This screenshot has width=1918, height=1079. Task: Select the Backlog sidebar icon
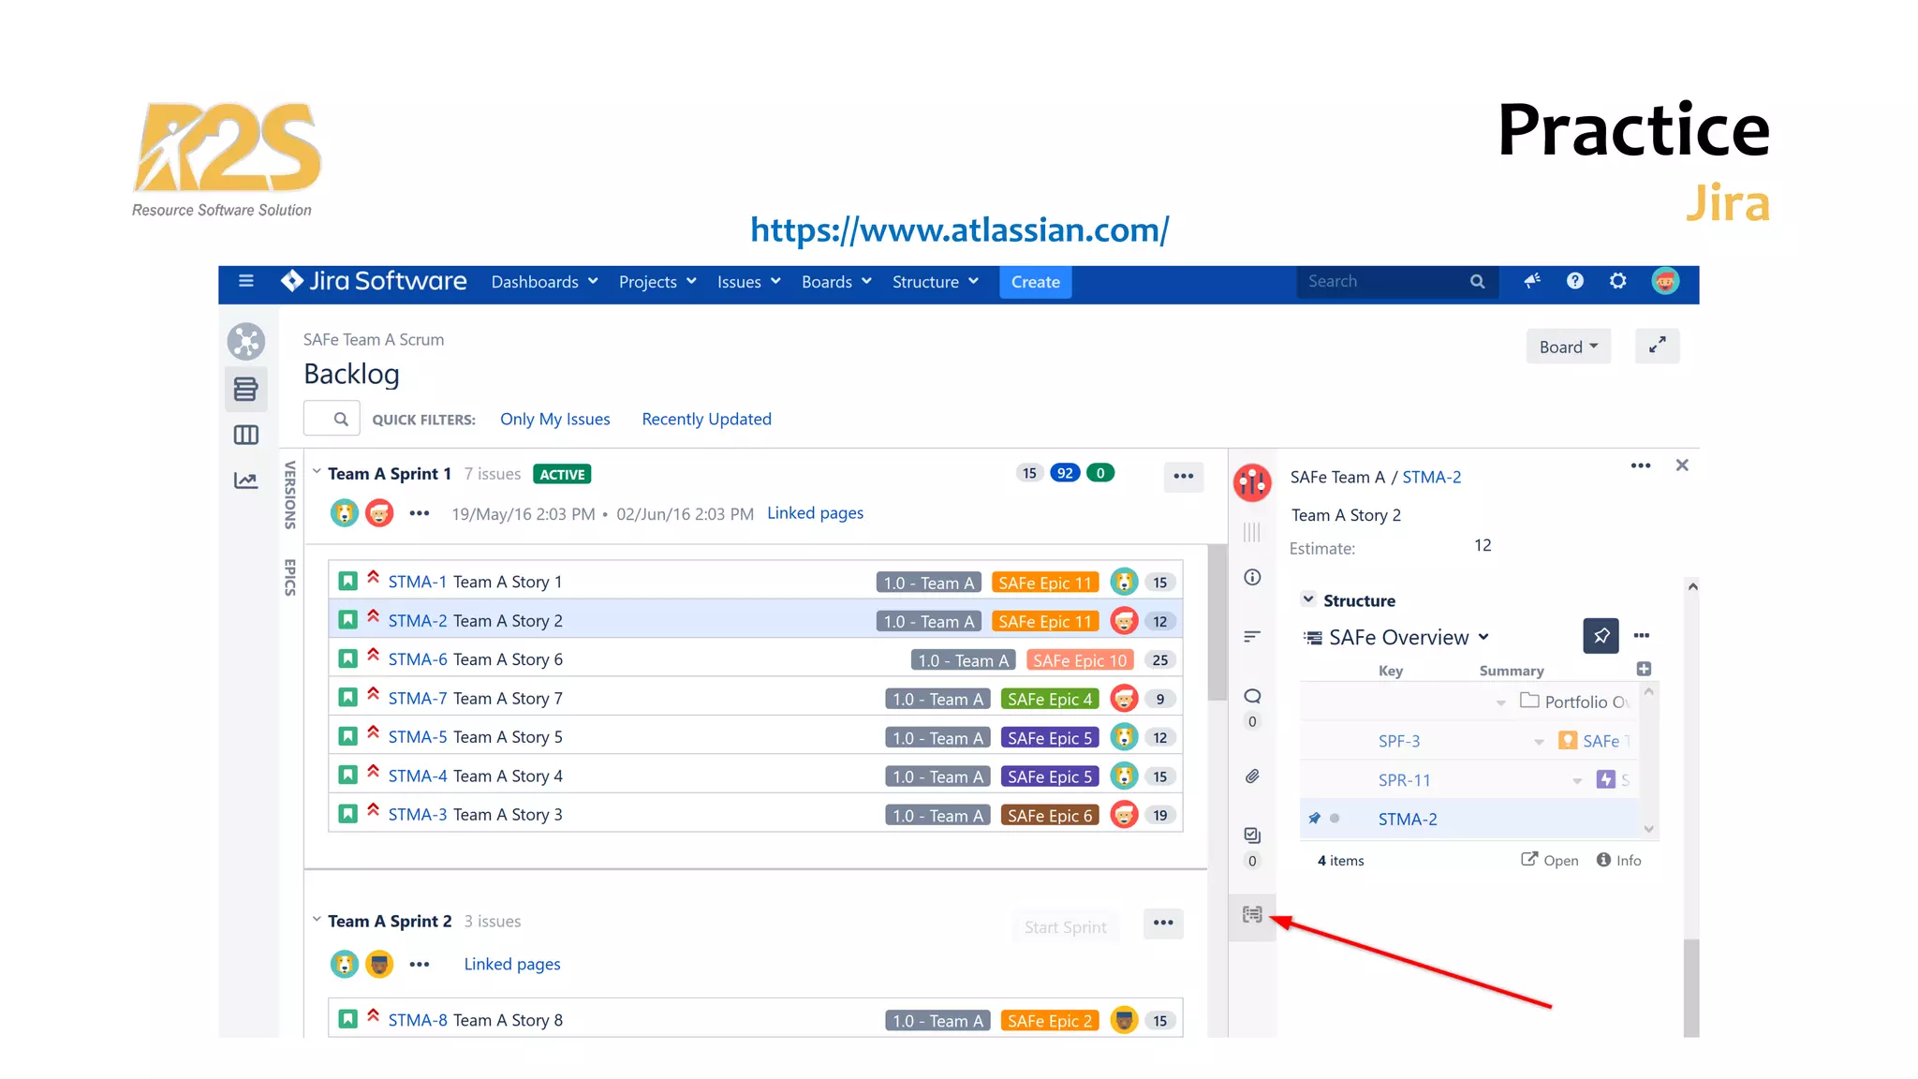pos(246,389)
